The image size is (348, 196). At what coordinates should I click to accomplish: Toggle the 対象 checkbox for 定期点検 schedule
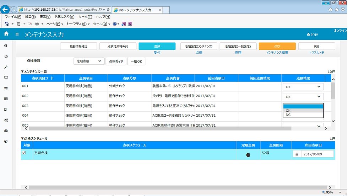click(24, 153)
